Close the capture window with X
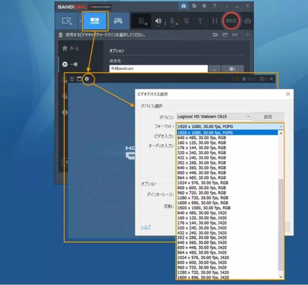The image size is (308, 285). click(271, 79)
